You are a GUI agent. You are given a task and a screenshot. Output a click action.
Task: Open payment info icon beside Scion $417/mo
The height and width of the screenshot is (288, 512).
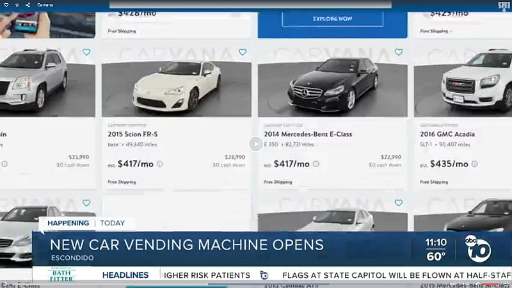click(x=160, y=164)
